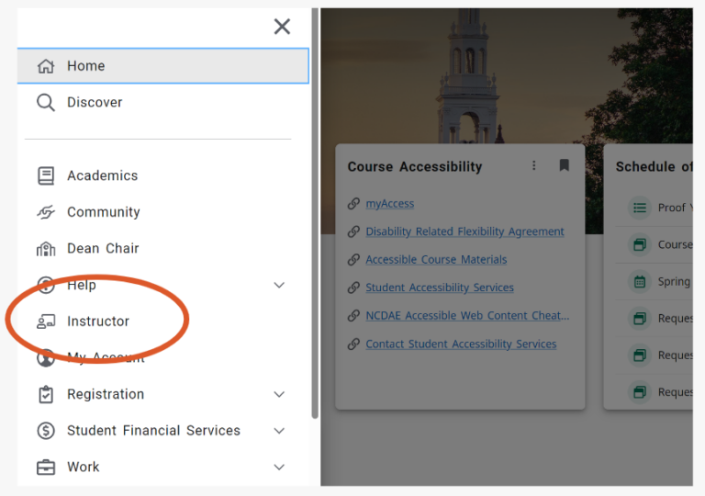Click the navigation menu vertical scrollbar

click(315, 213)
